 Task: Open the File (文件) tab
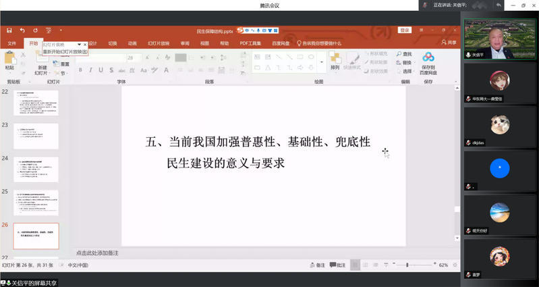click(x=11, y=43)
